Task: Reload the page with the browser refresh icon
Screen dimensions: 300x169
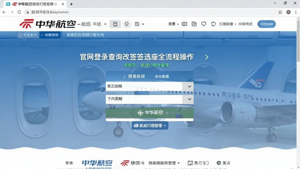Action: (x=19, y=12)
